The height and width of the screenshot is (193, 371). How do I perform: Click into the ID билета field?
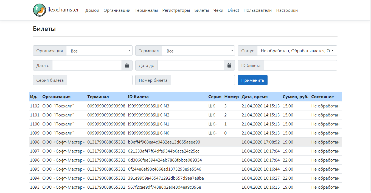click(x=300, y=65)
